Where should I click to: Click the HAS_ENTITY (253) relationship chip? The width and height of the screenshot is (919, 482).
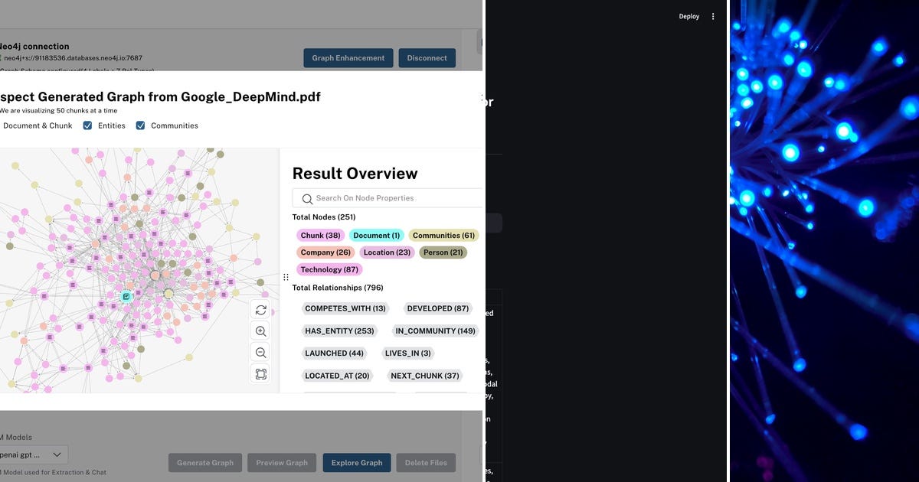[x=339, y=331]
